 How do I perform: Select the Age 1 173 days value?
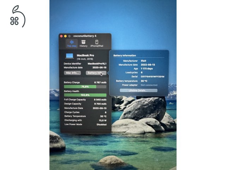147,69
